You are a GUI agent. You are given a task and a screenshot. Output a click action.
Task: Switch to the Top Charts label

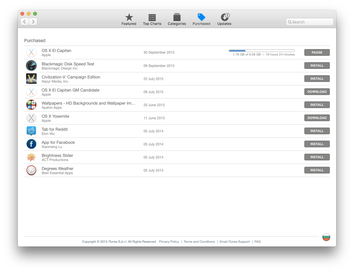point(152,24)
